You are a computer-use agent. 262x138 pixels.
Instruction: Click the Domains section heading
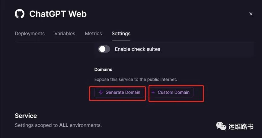click(x=103, y=69)
